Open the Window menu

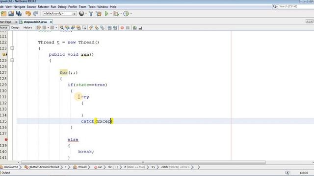tap(103, 7)
